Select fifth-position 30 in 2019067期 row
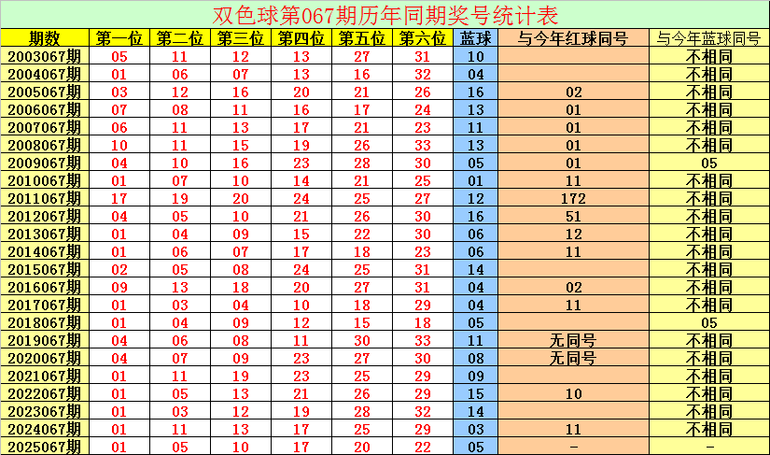Image resolution: width=770 pixels, height=455 pixels. tap(362, 340)
